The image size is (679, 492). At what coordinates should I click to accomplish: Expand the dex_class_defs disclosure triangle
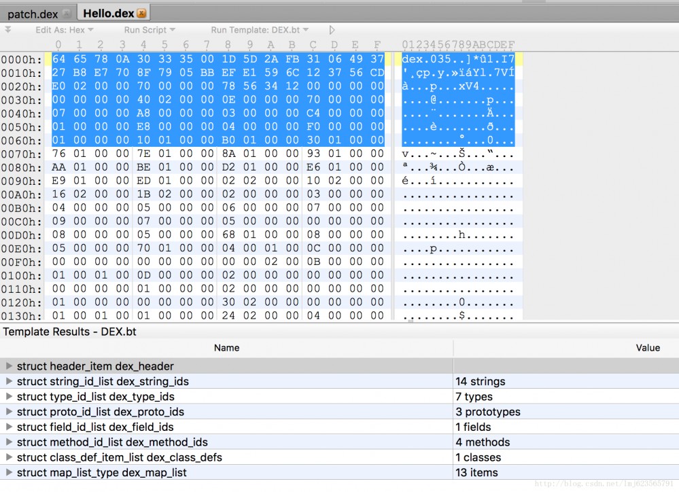[9, 457]
